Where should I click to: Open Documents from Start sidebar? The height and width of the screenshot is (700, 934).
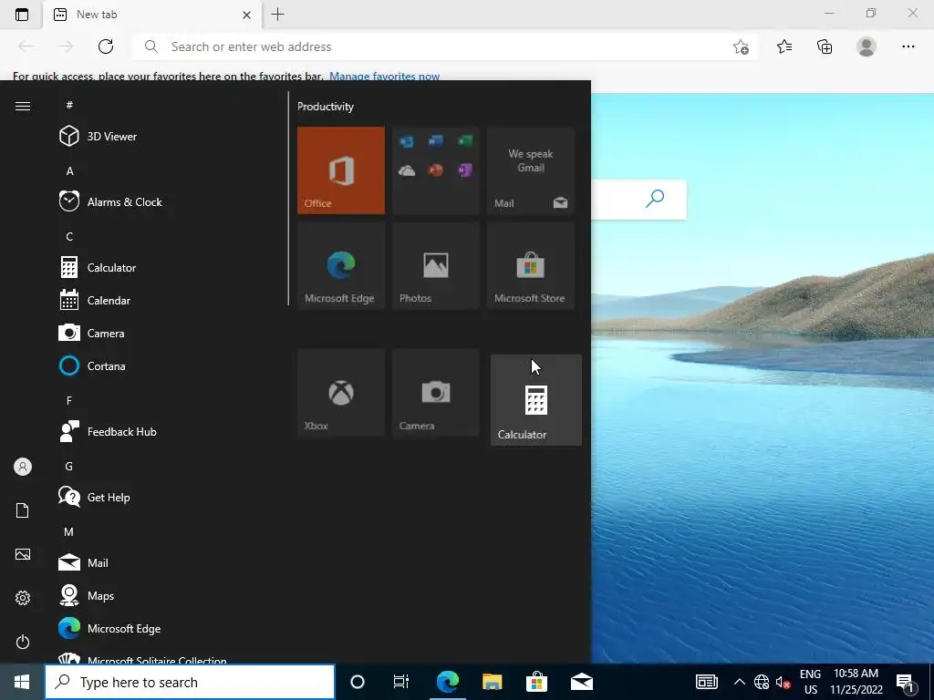click(x=23, y=510)
